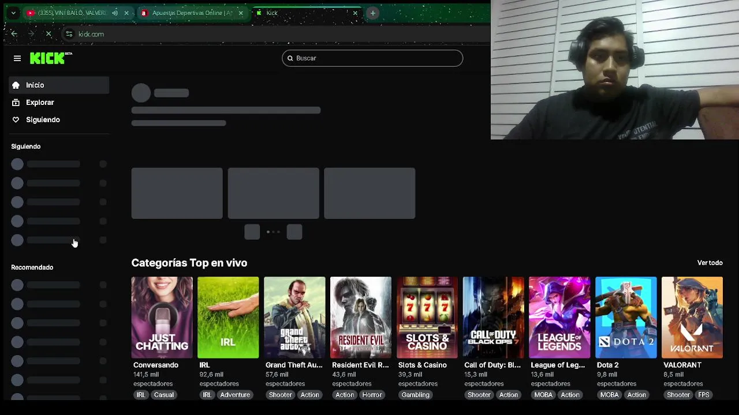
Task: View site information icon for kick.com
Action: coord(69,34)
